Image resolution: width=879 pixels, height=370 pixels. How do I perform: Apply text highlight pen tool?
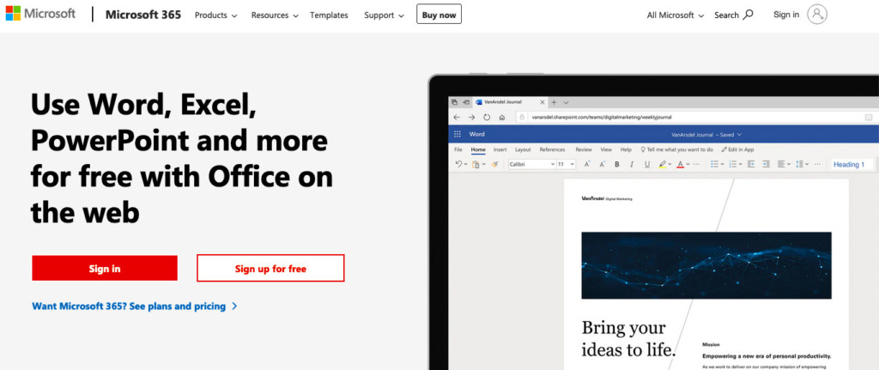663,164
